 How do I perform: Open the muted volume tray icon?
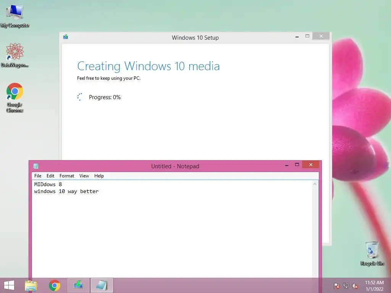coord(355,286)
